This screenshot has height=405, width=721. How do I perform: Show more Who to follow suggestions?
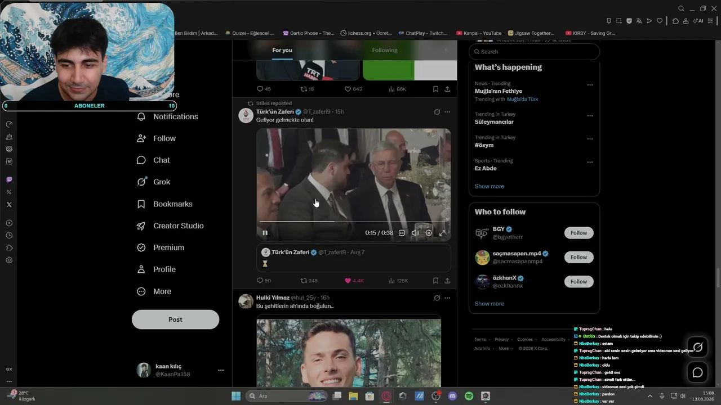[x=489, y=304]
